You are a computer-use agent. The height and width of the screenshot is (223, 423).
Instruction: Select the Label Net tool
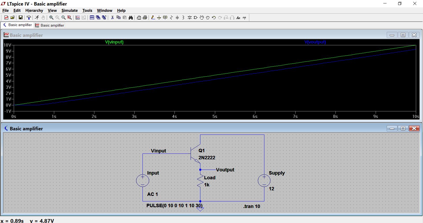tap(165, 18)
